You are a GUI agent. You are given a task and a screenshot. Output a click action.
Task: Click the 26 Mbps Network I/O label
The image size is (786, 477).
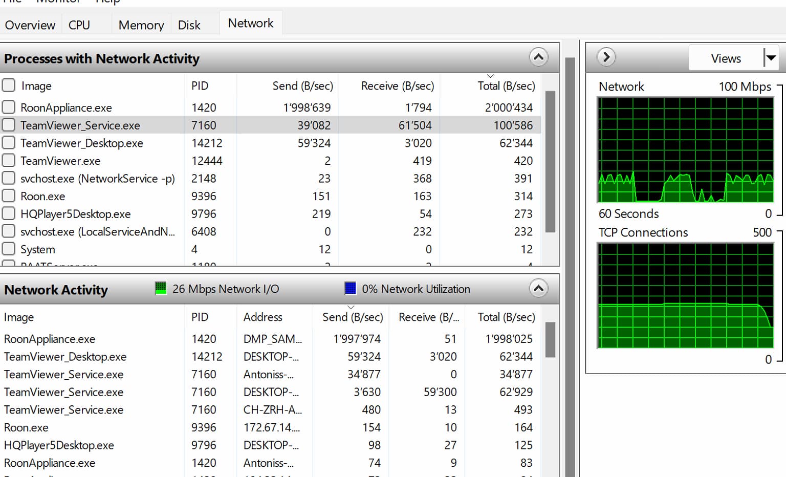(226, 289)
